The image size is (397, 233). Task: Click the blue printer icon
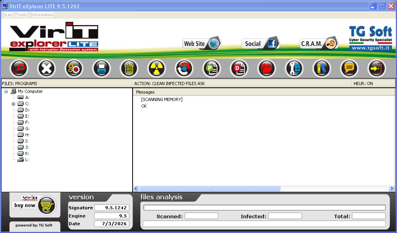tap(102, 68)
